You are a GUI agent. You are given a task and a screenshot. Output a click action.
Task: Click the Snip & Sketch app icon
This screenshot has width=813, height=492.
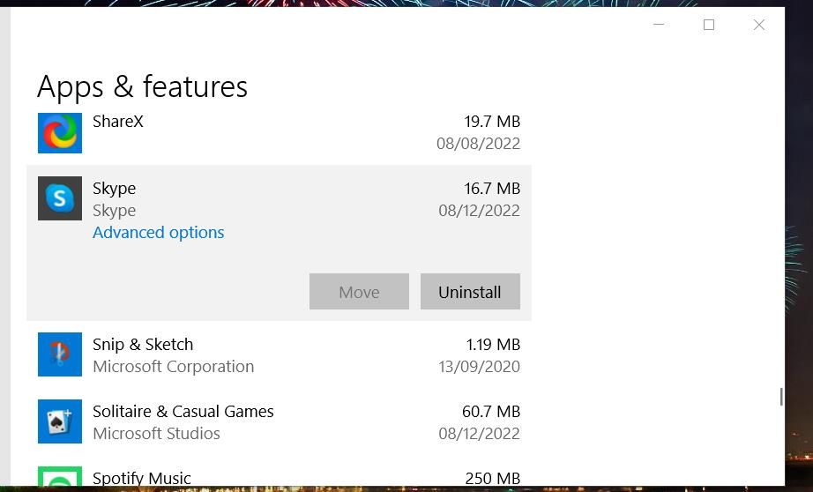60,354
